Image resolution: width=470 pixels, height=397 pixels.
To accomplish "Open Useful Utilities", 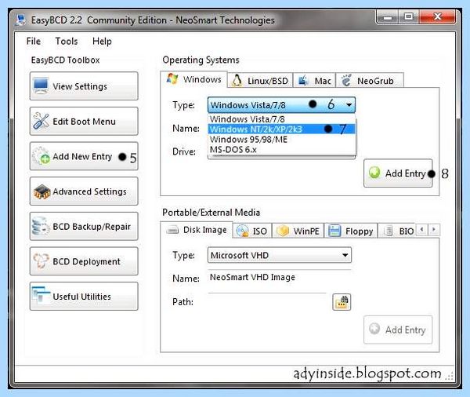I will 84,296.
